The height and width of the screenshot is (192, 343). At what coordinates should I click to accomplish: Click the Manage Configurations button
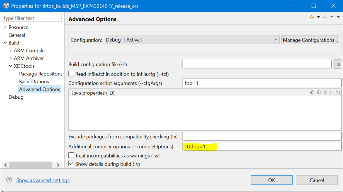310,40
